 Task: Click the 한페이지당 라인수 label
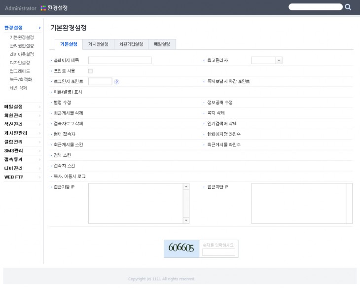tap(224, 134)
